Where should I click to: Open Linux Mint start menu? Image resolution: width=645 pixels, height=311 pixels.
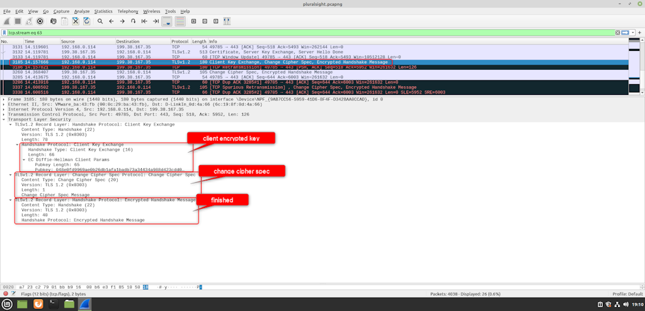coord(7,304)
